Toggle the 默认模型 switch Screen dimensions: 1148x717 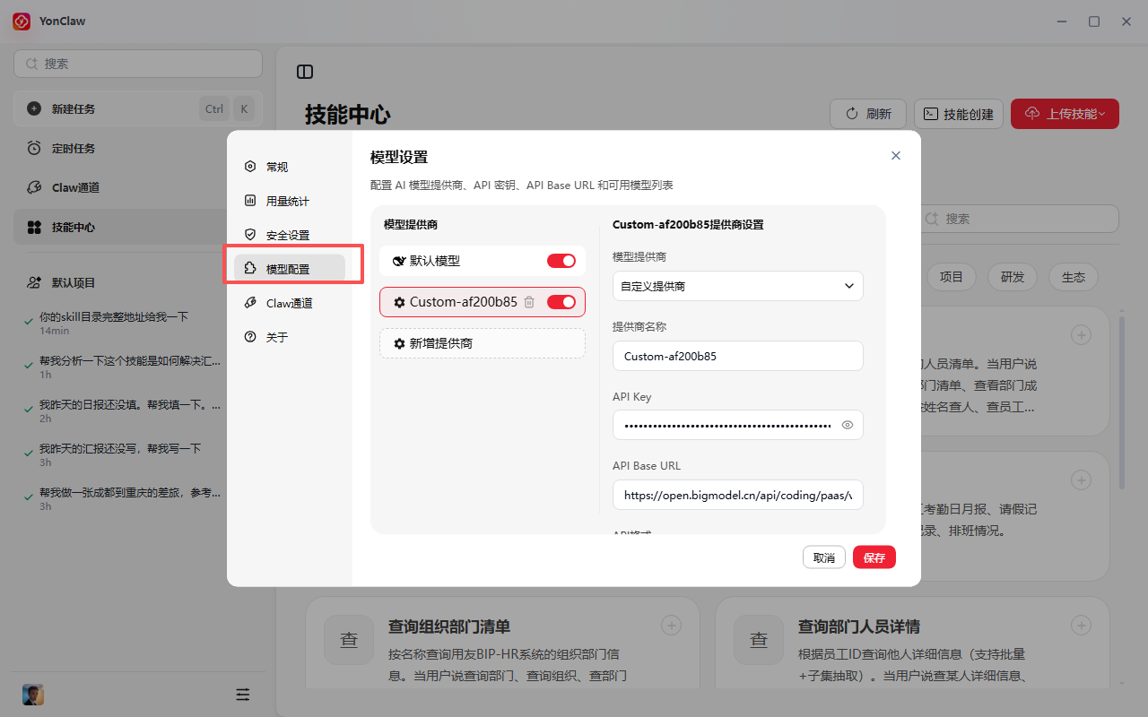tap(561, 261)
